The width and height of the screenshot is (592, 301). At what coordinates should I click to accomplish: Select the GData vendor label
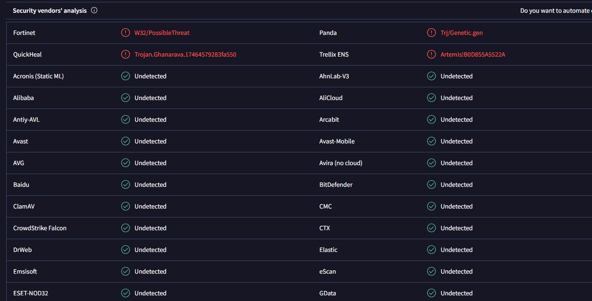(328, 293)
